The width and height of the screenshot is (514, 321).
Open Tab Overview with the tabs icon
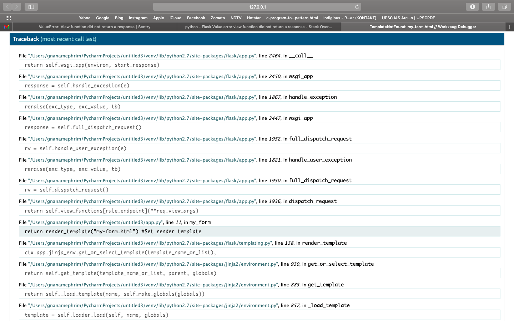tap(504, 6)
